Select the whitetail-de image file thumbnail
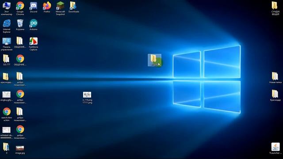Viewport: 283px width, 159px height. click(7, 132)
